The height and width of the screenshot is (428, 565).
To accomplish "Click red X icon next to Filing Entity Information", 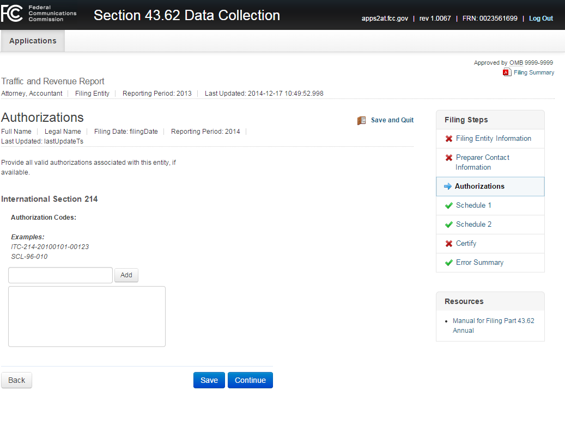I will 449,139.
